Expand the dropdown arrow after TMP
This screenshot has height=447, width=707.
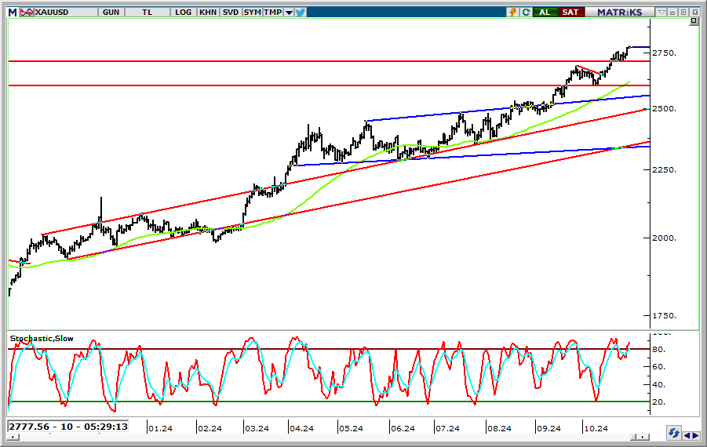(289, 12)
